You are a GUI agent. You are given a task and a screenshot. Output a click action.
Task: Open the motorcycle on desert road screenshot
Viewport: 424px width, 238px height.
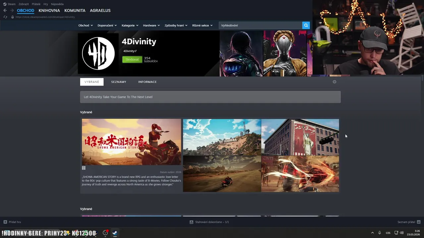pyautogui.click(x=222, y=174)
